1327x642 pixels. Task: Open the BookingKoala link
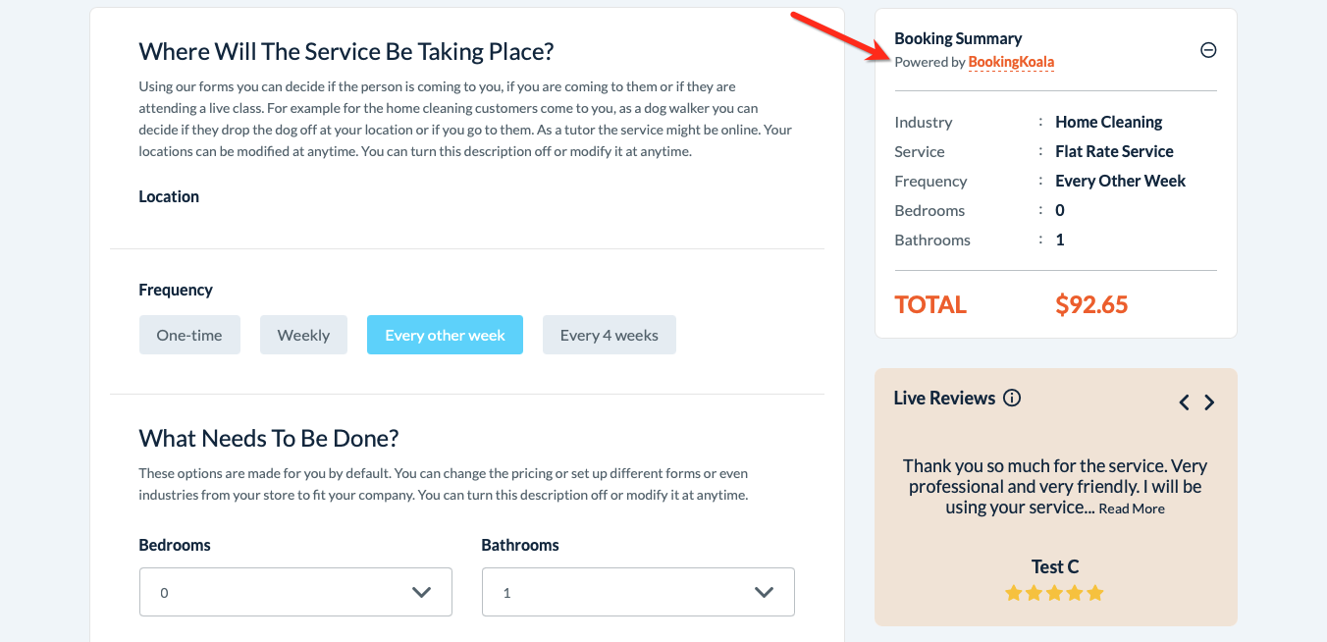click(1011, 62)
